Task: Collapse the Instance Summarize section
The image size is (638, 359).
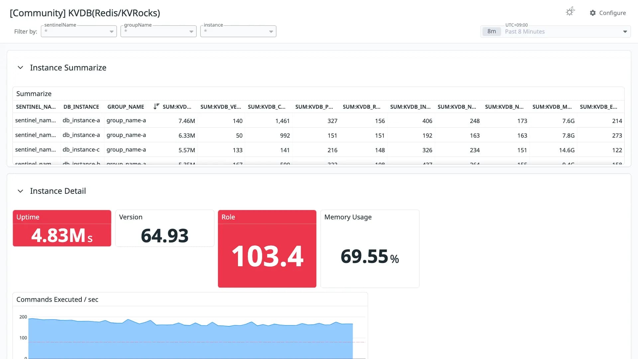Action: pyautogui.click(x=20, y=67)
